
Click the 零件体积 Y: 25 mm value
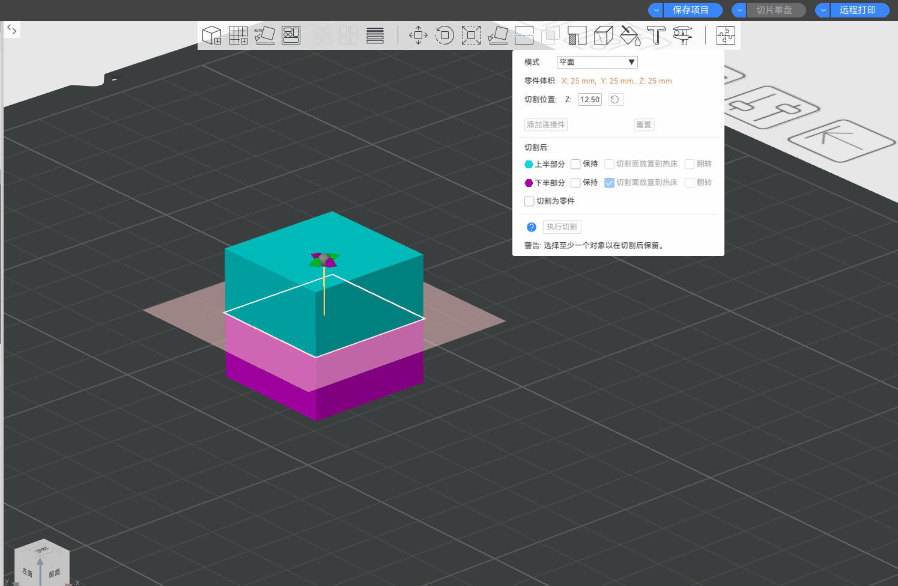(617, 81)
